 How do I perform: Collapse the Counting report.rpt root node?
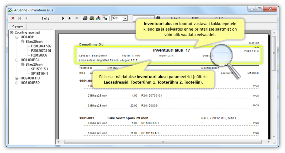(12, 32)
